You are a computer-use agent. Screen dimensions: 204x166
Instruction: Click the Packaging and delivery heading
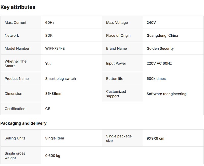point(23,123)
